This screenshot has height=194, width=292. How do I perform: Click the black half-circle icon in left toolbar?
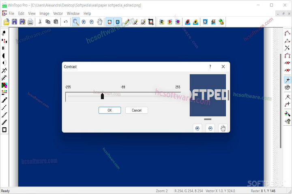tap(4, 56)
